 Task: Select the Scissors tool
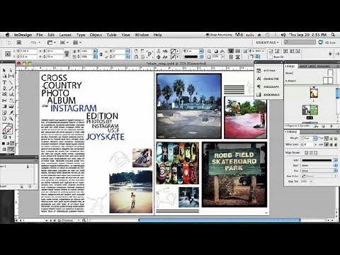[x=4, y=101]
